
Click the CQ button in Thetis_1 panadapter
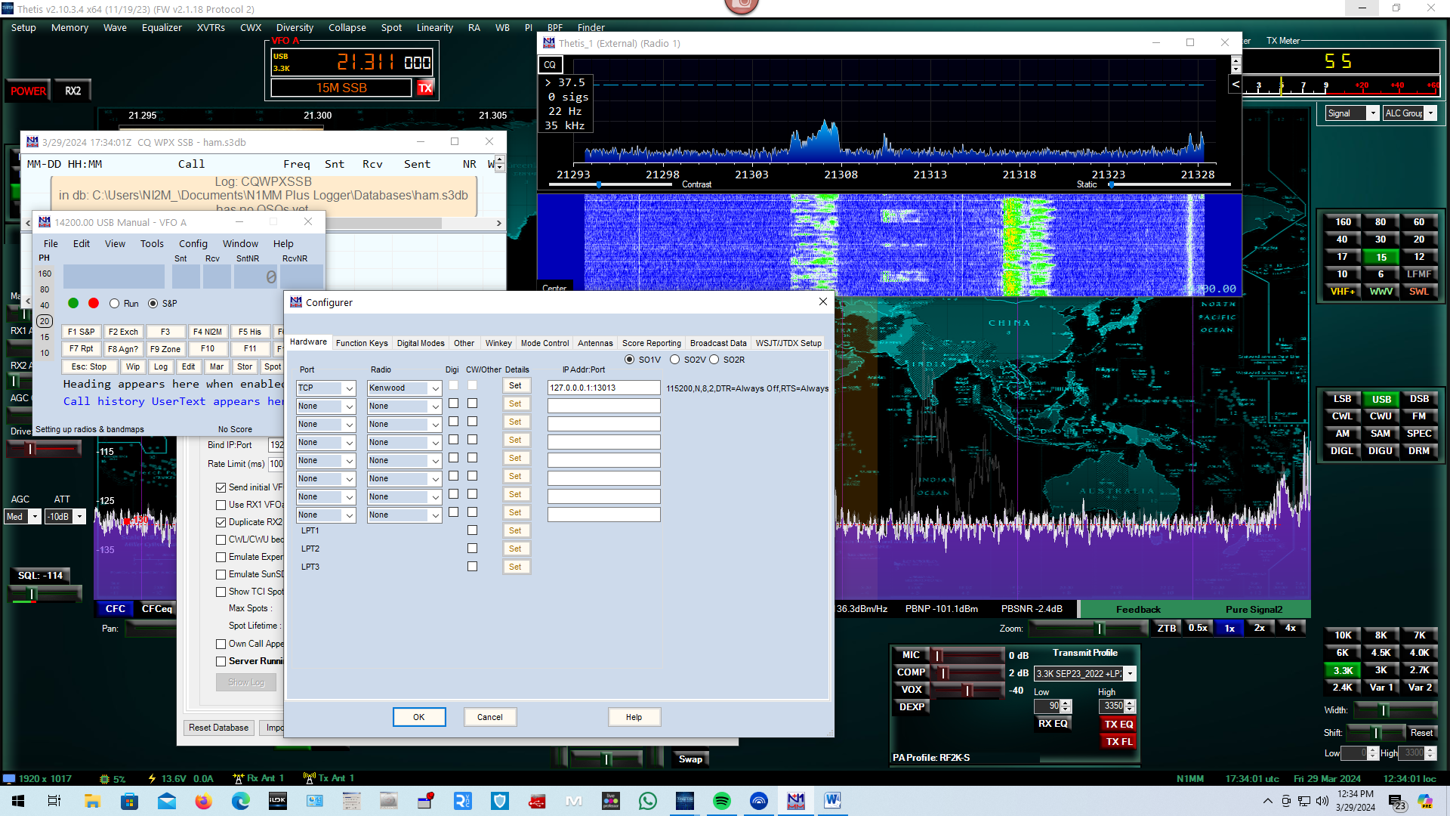(551, 64)
